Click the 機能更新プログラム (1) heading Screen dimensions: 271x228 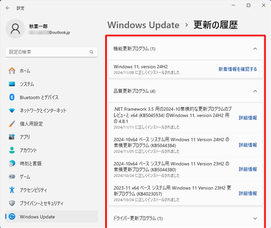pyautogui.click(x=134, y=49)
